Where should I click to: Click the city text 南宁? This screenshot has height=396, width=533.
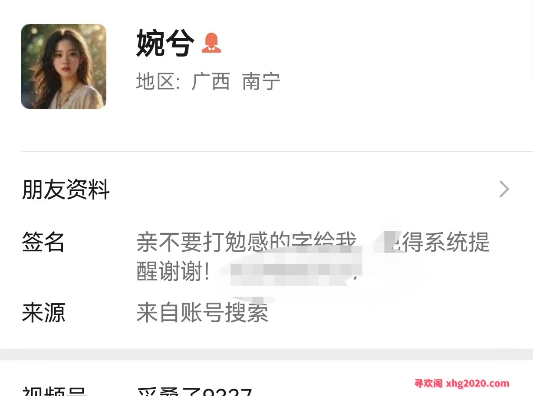261,81
